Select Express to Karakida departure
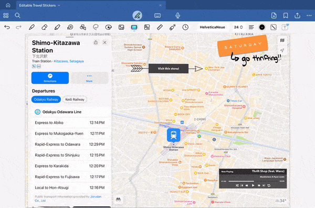This screenshot has width=315, height=208. click(70, 166)
